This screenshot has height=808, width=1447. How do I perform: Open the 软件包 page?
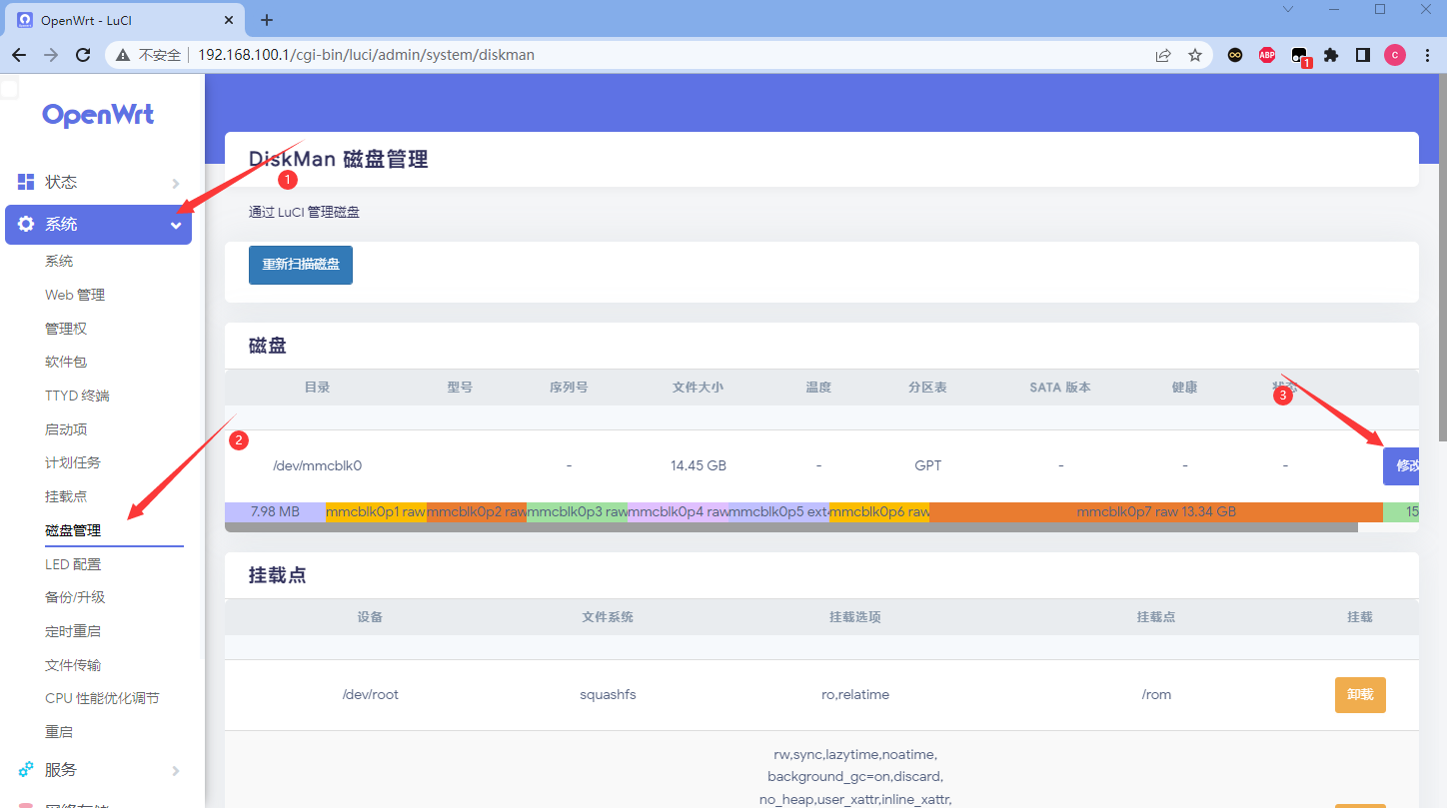tap(66, 362)
